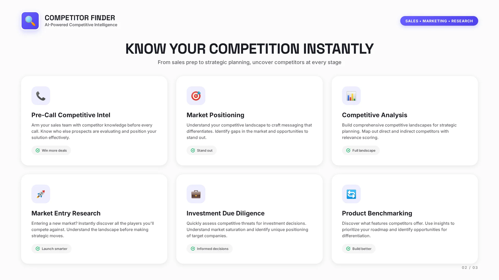Click the bar chart Competitive Analysis icon
This screenshot has height=280, width=499.
351,96
